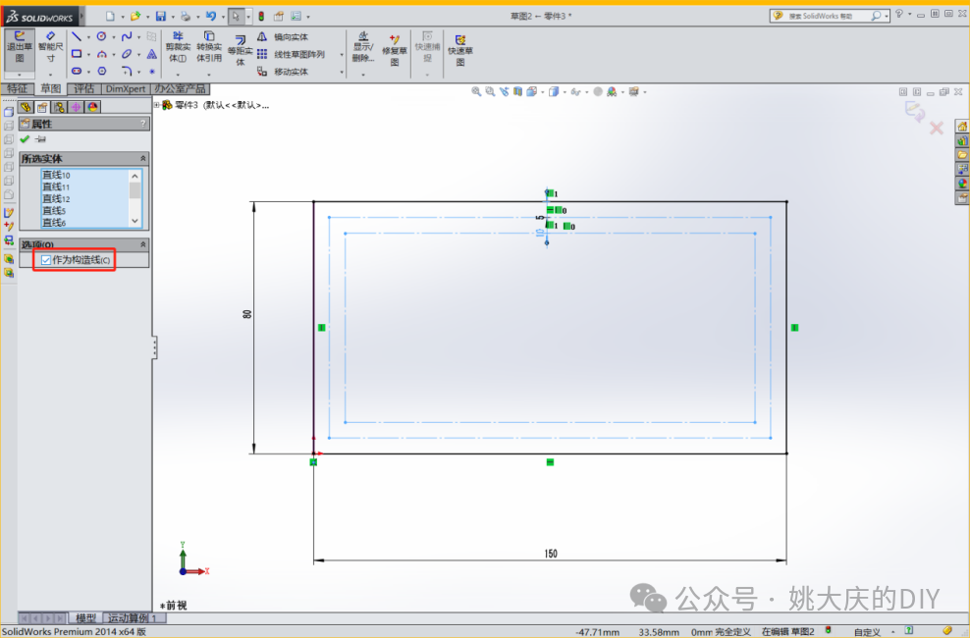Uncheck the 作为构造线 construction line checkbox

[45, 260]
